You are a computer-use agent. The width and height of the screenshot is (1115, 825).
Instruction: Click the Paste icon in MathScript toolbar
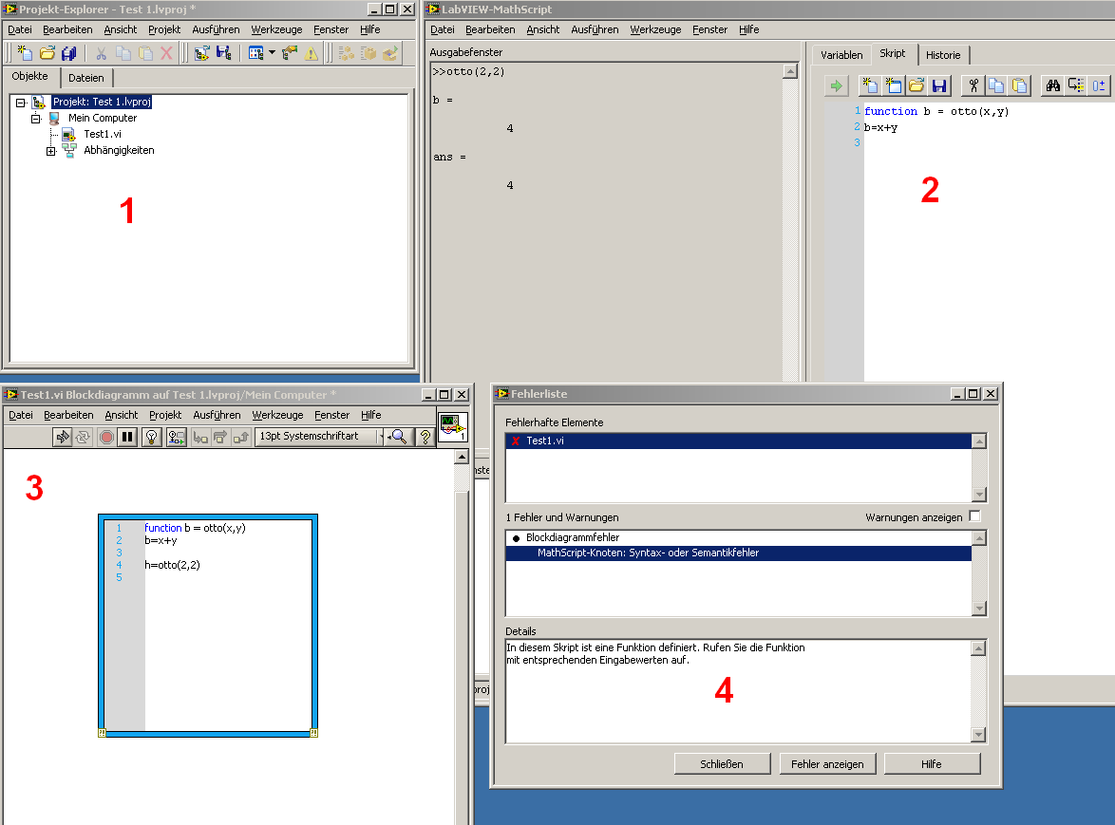(x=1019, y=86)
